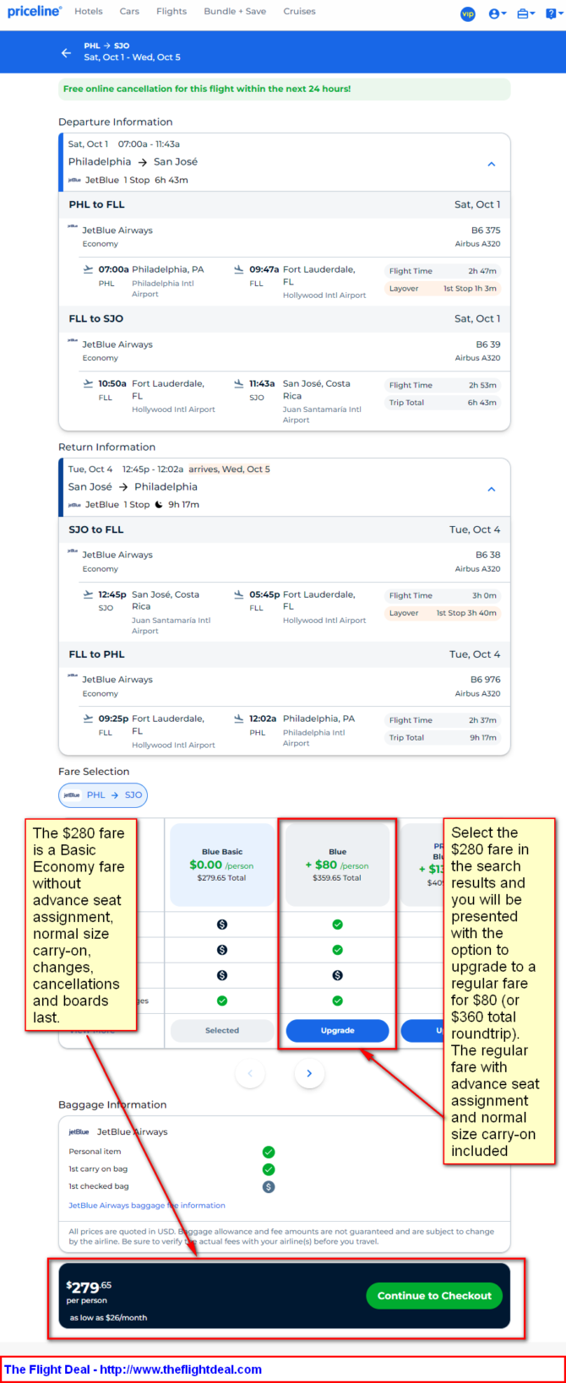
Task: Click JetBlue logo beside B6 976 segment
Action: 73,676
